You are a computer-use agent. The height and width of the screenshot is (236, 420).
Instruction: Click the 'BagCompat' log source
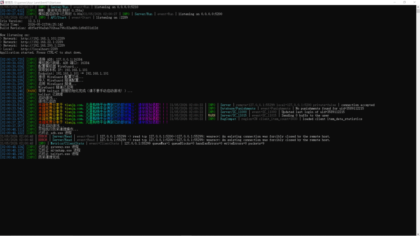[228, 119]
